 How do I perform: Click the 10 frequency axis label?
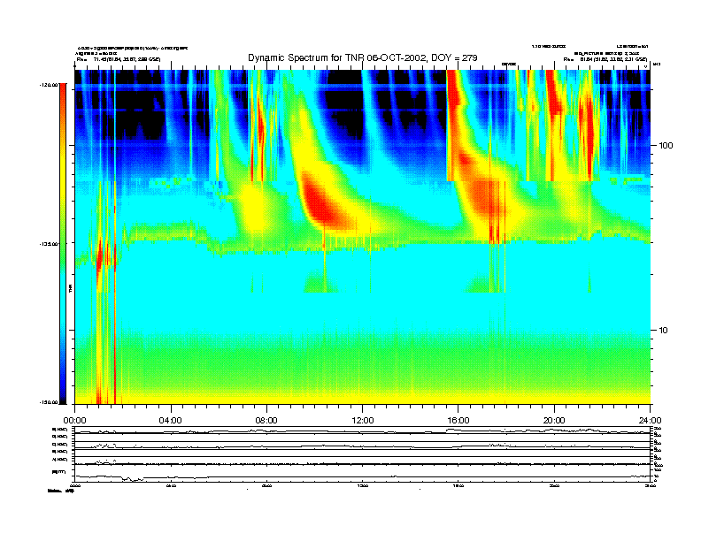pos(664,331)
